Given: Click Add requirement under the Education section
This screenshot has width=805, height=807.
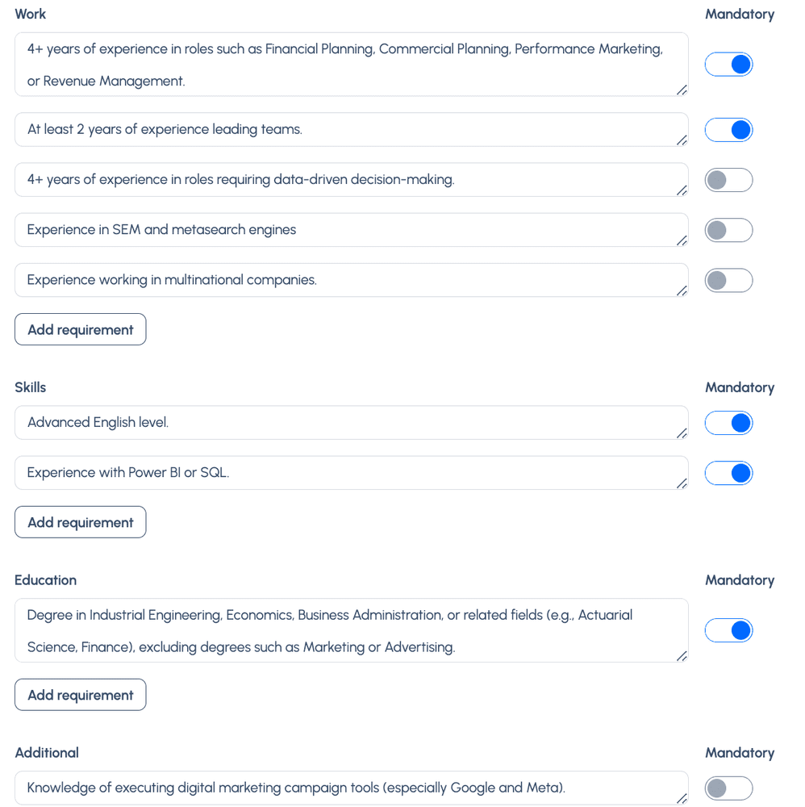Looking at the screenshot, I should [81, 695].
